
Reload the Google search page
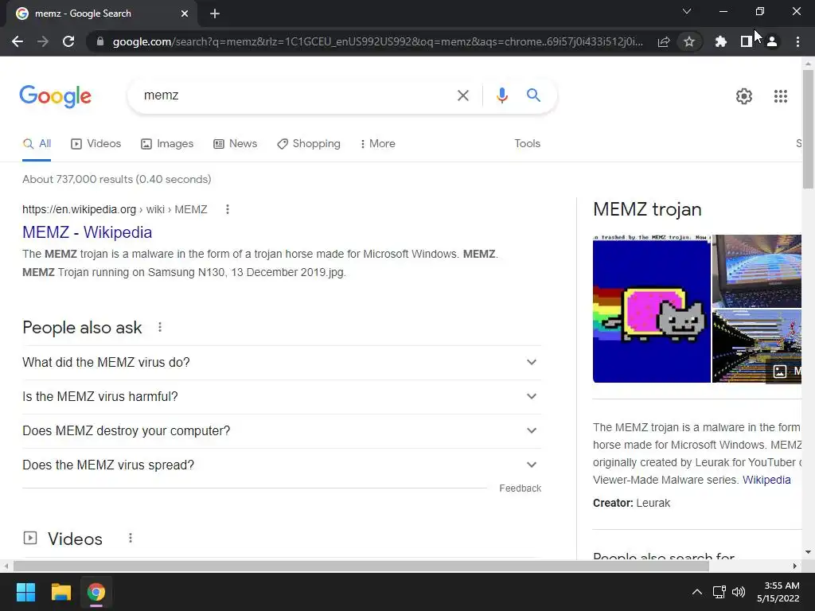pos(68,41)
